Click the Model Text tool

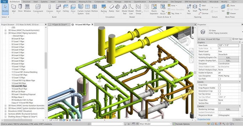coord(125,9)
